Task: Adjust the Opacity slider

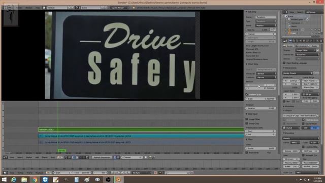Action: click(x=257, y=30)
